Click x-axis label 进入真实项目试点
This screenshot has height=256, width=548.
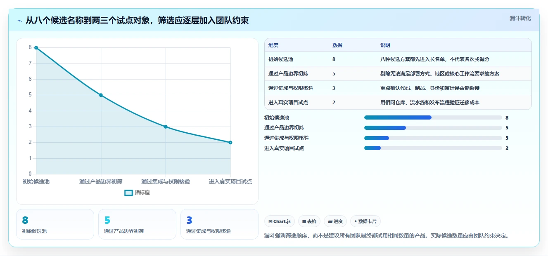[230, 181]
